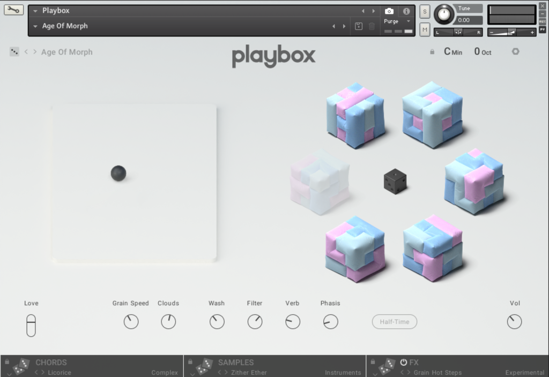Select the bottom-left pastel cube
Screen dimensions: 549x377
[355, 250]
